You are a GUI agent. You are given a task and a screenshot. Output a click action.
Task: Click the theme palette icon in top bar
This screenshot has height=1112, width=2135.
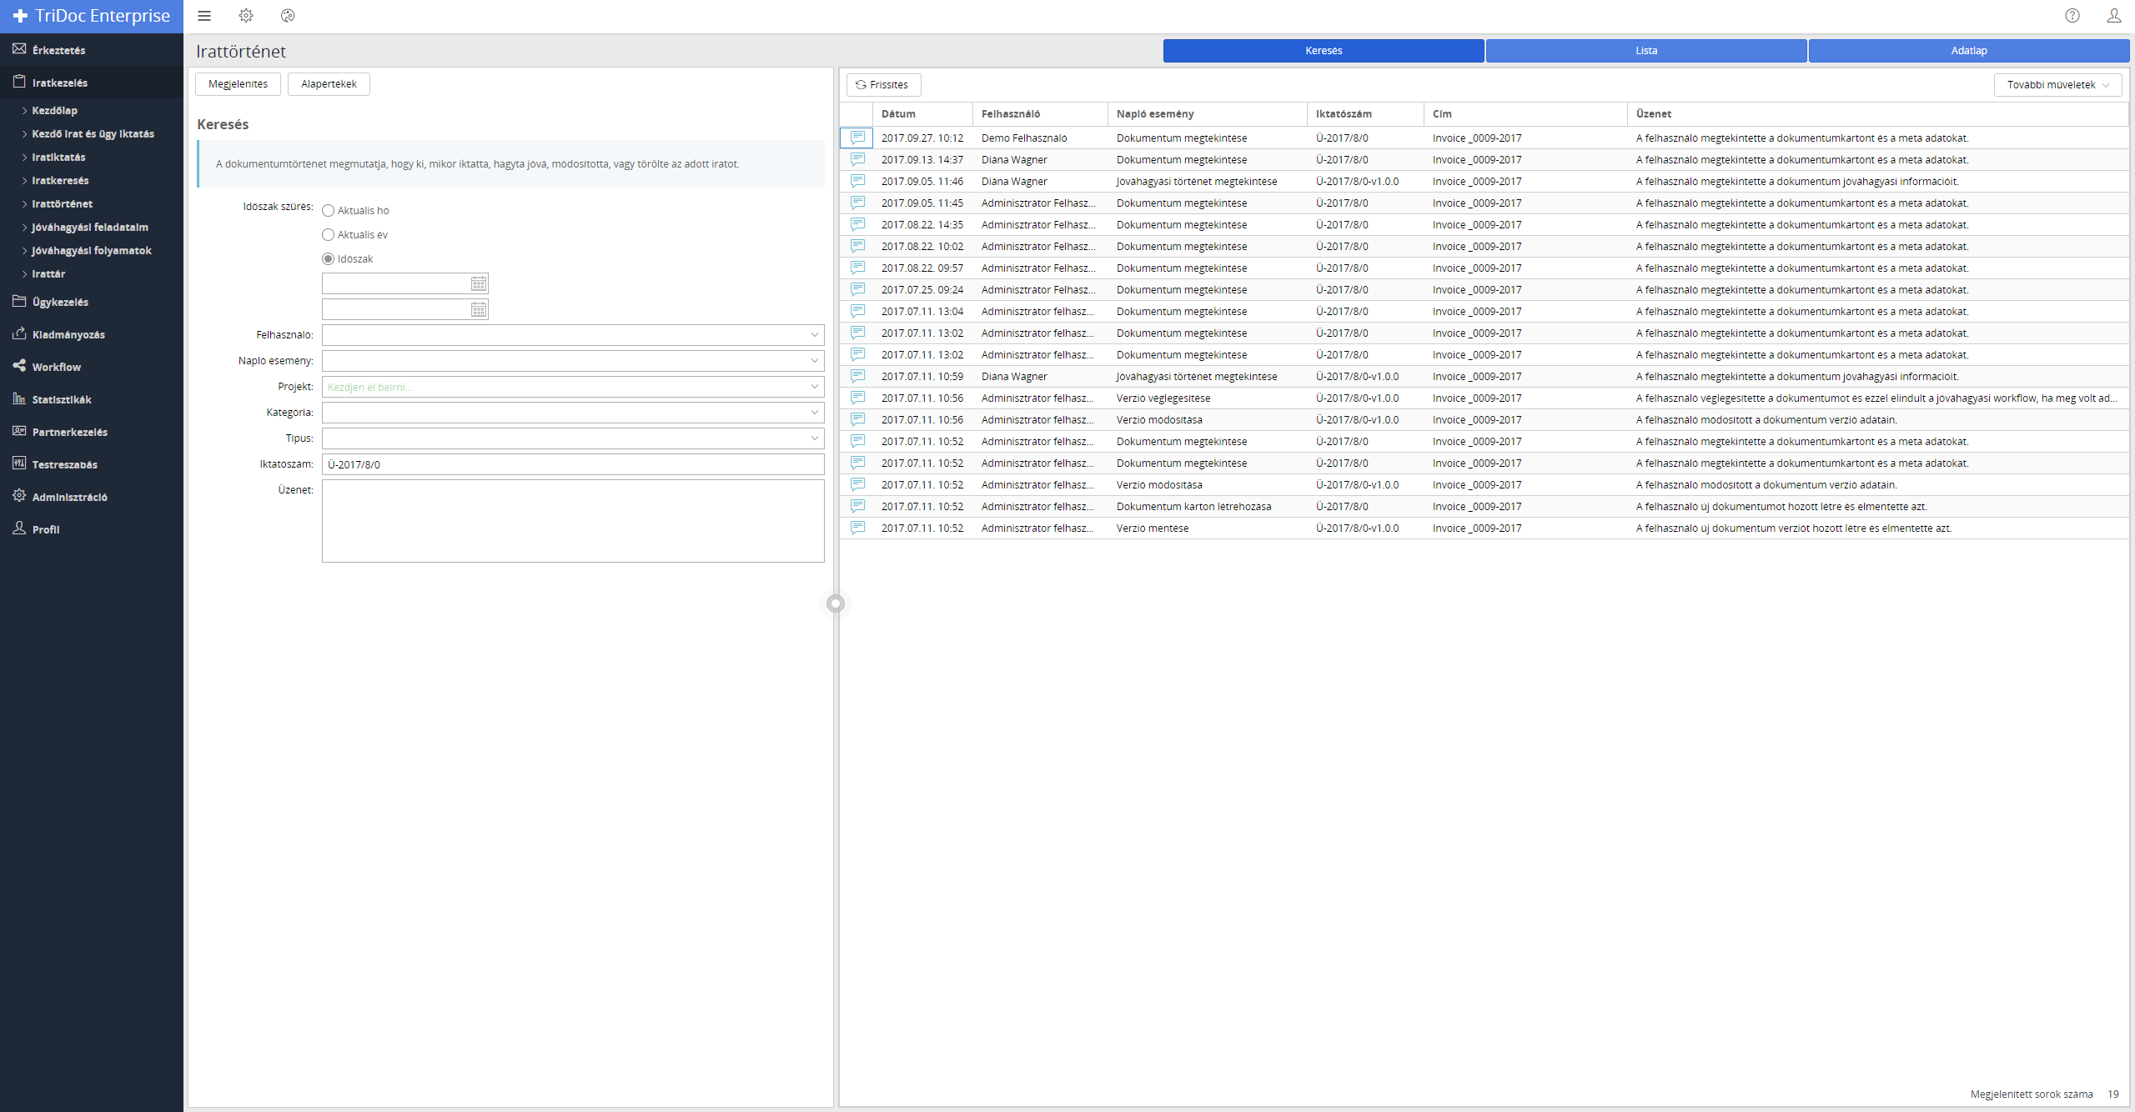pyautogui.click(x=288, y=16)
